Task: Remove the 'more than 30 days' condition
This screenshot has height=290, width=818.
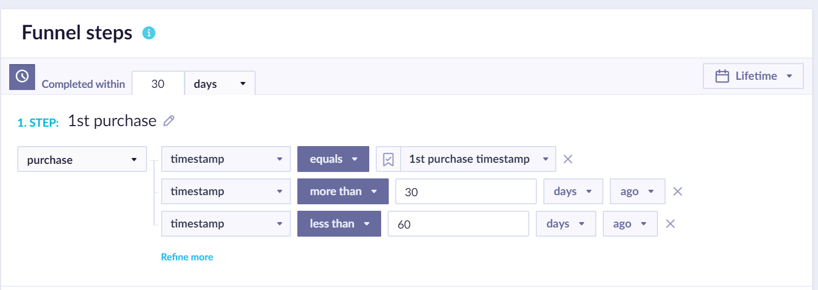Action: (677, 191)
